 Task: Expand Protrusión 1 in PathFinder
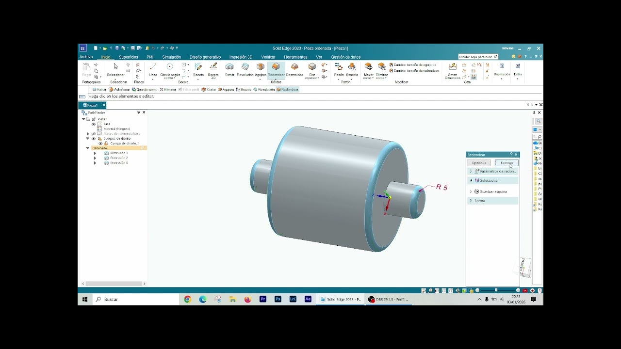click(x=95, y=153)
